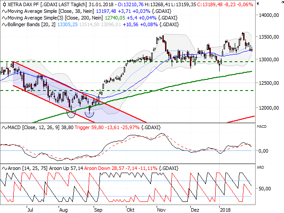
Task: Click the line icon before MACD label
Action: [x=4, y=127]
